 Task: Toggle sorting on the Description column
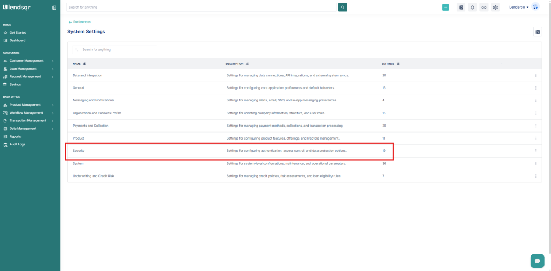pos(237,64)
